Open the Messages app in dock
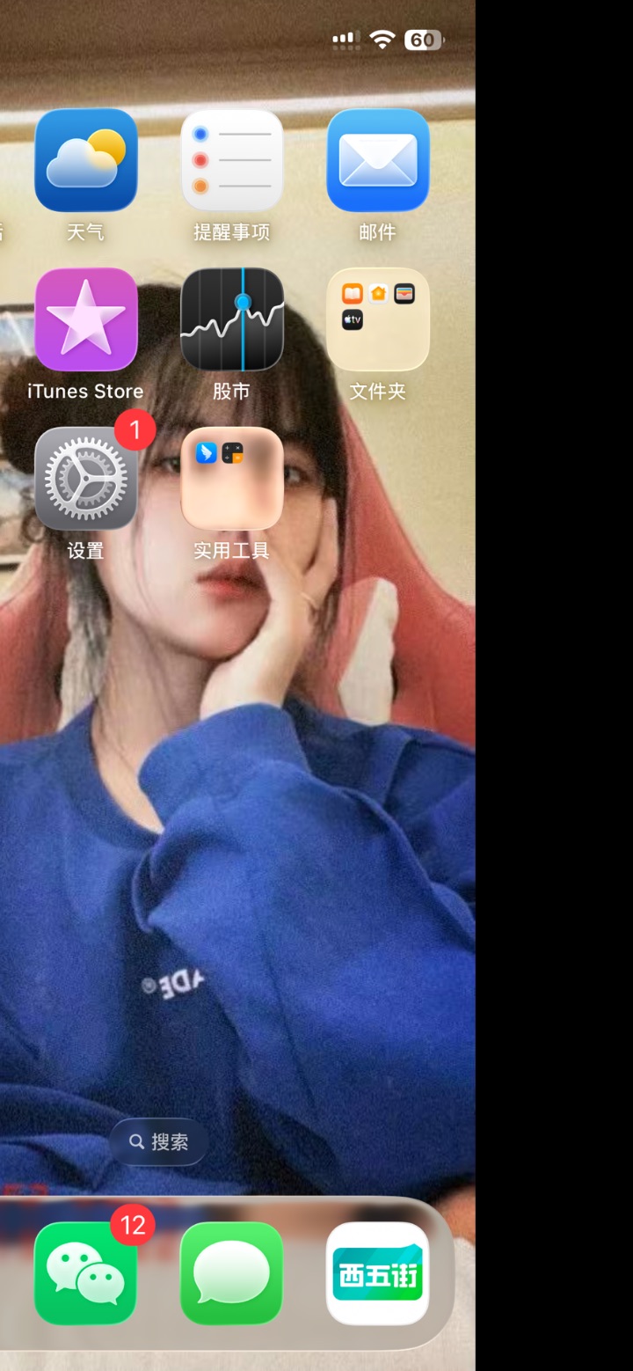 click(232, 1273)
